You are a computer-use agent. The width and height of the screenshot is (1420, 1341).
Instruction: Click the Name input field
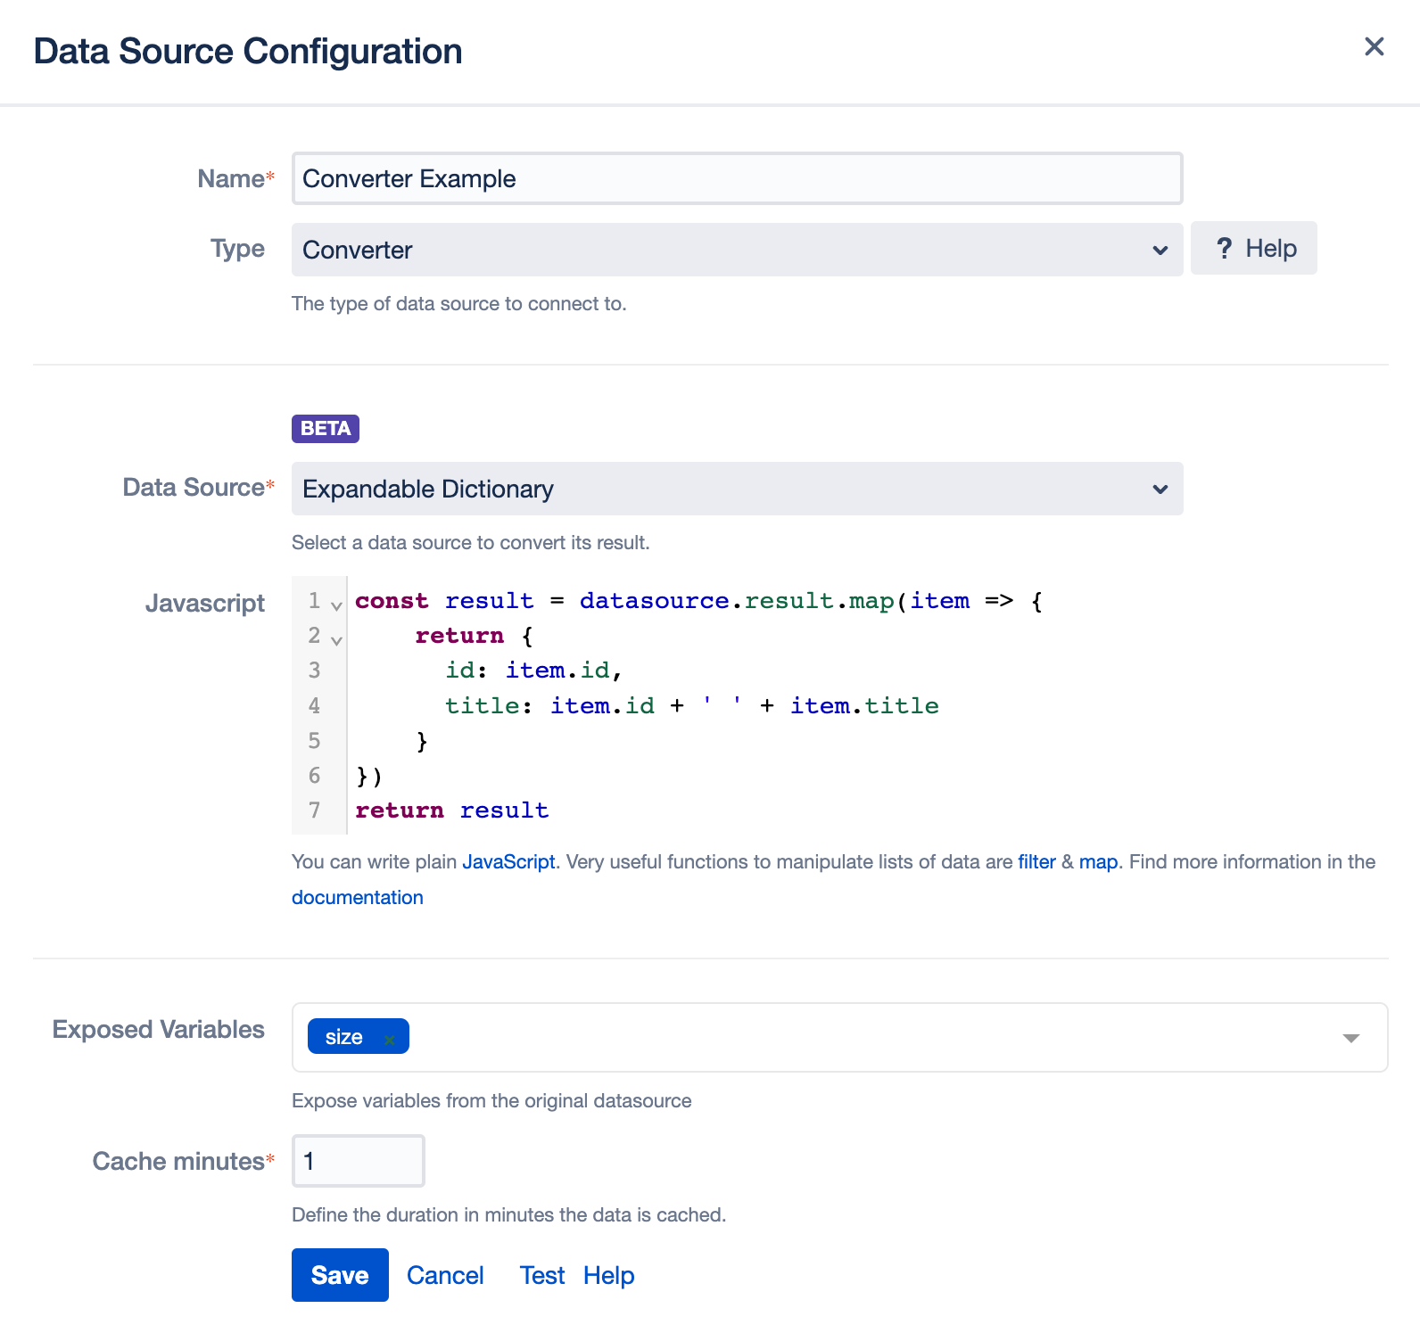point(737,178)
